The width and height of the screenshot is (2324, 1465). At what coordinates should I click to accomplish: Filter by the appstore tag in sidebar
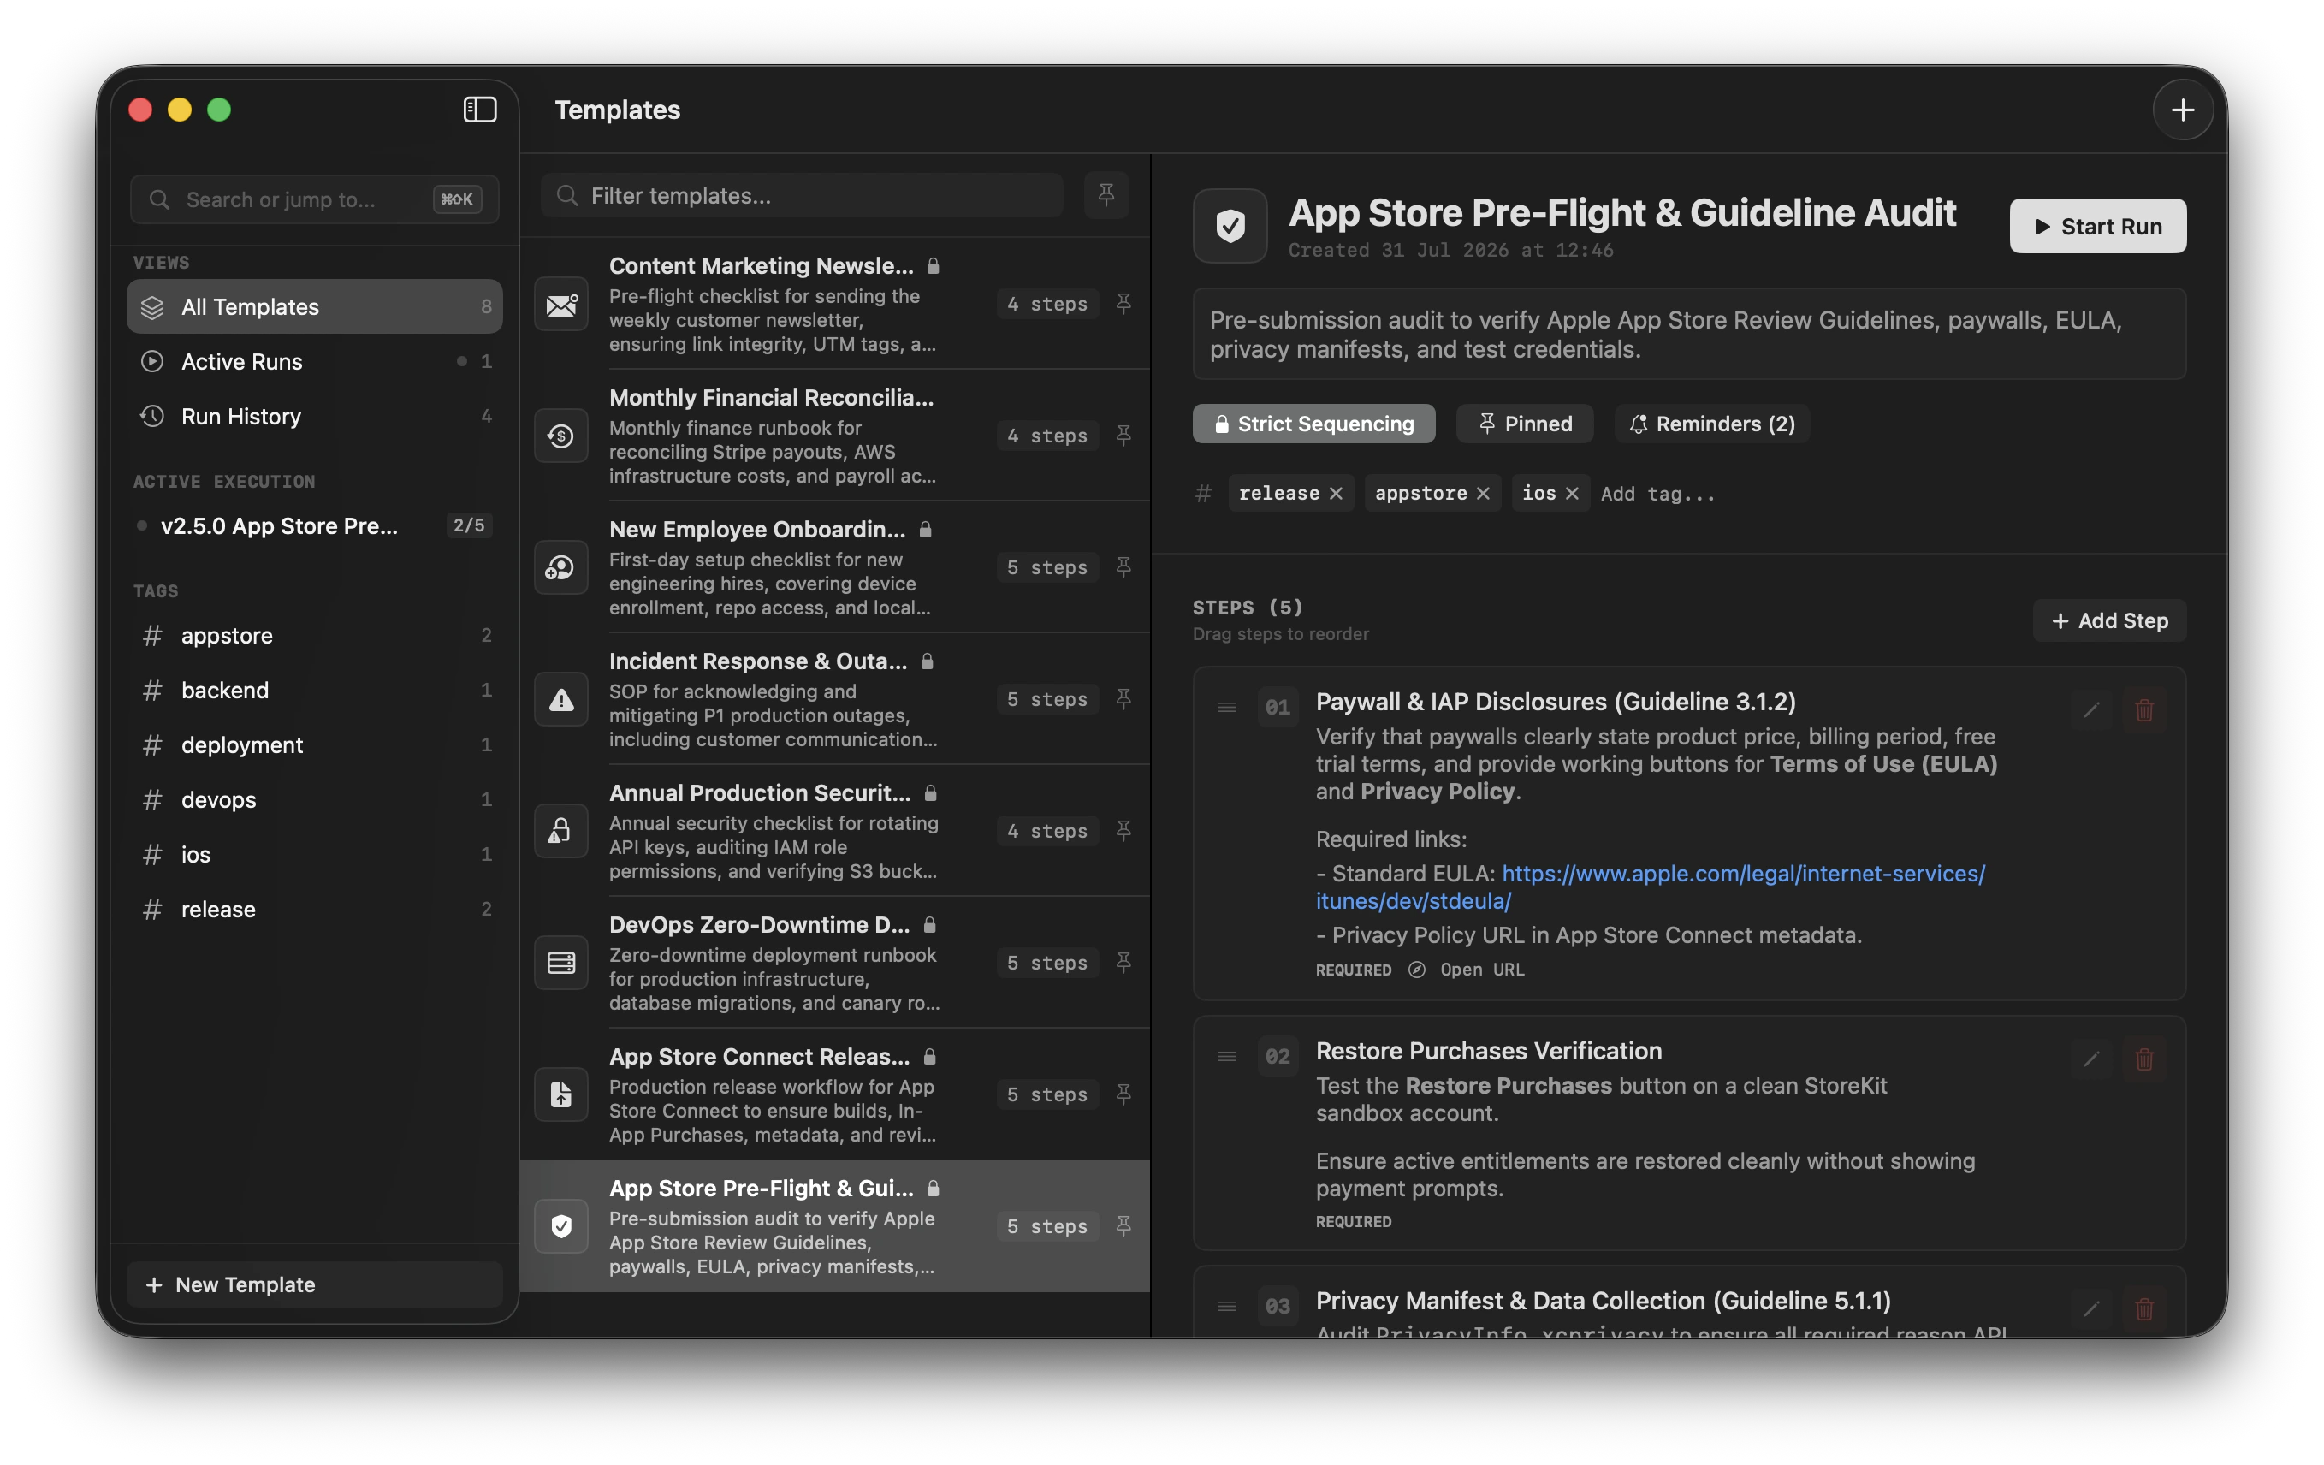(315, 636)
